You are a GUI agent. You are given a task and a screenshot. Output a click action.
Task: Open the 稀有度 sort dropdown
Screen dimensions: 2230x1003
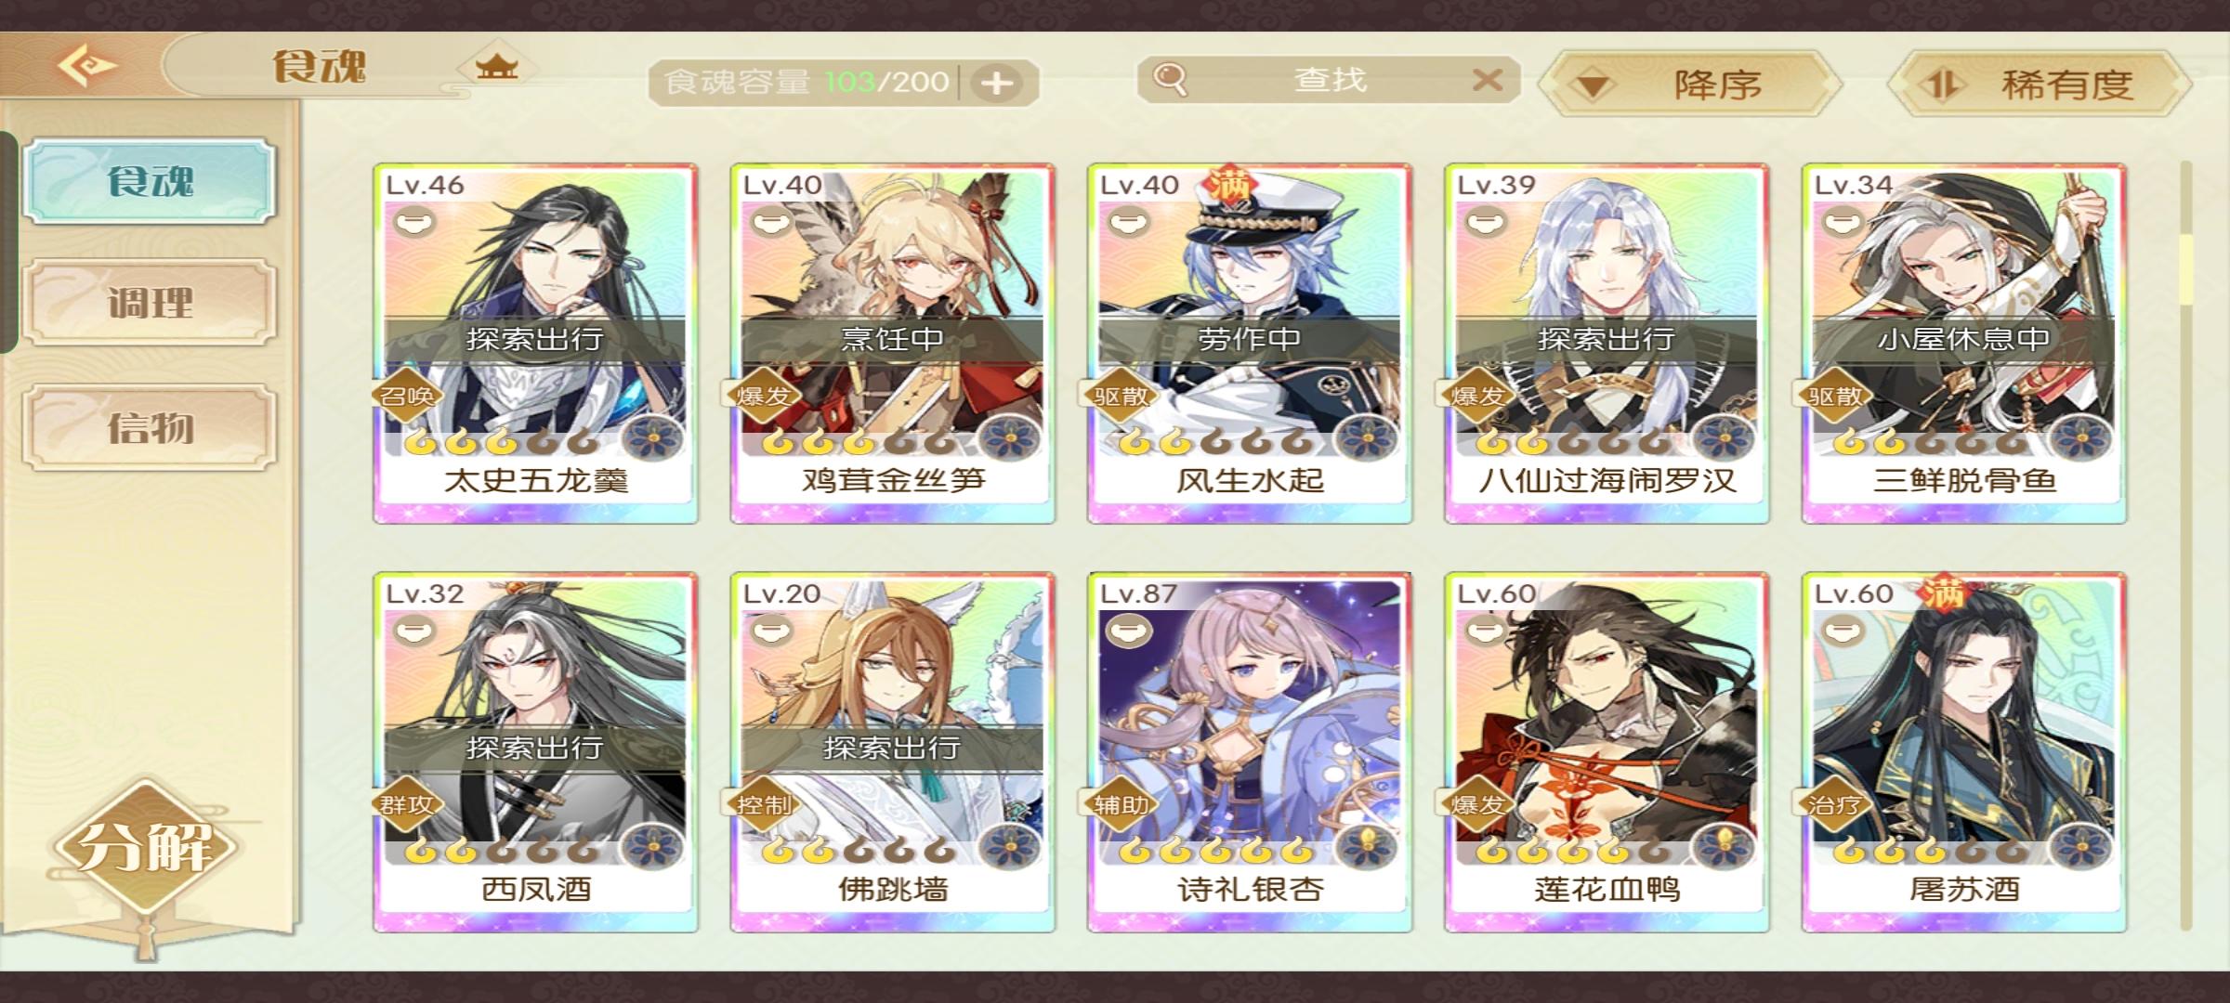point(2040,85)
